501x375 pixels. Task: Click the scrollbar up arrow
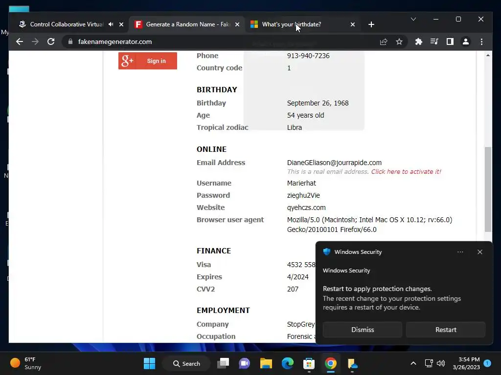point(488,56)
